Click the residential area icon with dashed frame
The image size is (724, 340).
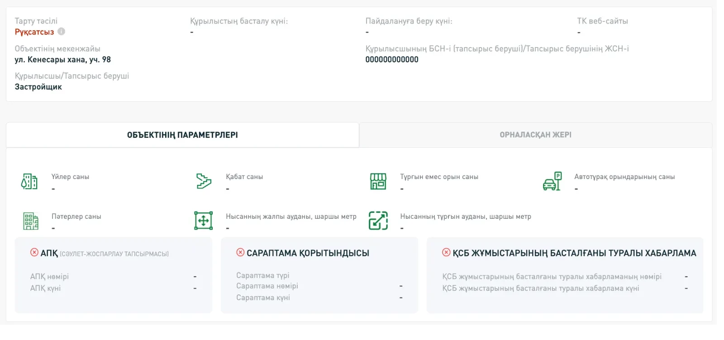[x=378, y=221]
